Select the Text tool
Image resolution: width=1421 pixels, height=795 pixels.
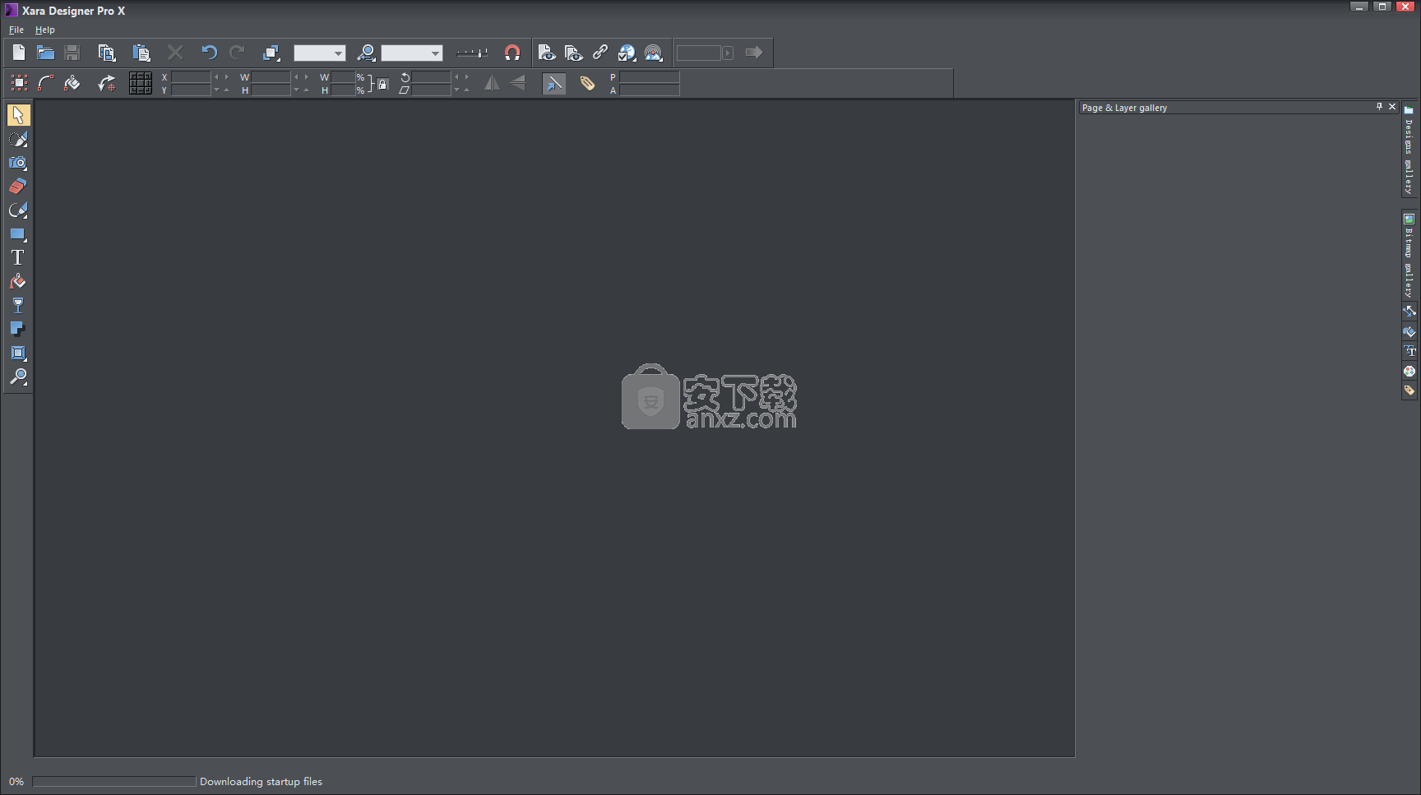click(18, 258)
